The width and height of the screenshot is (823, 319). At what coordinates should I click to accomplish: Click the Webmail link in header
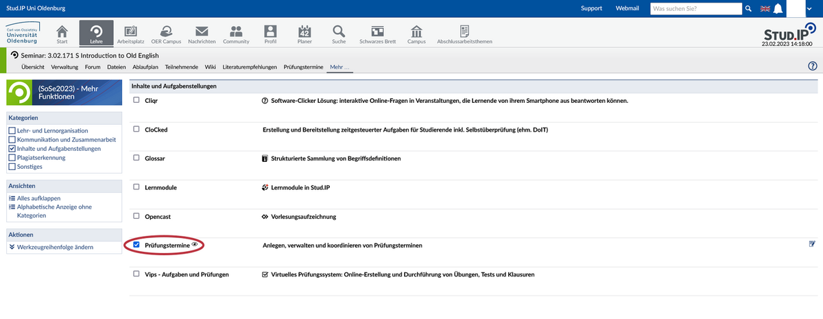(x=627, y=8)
